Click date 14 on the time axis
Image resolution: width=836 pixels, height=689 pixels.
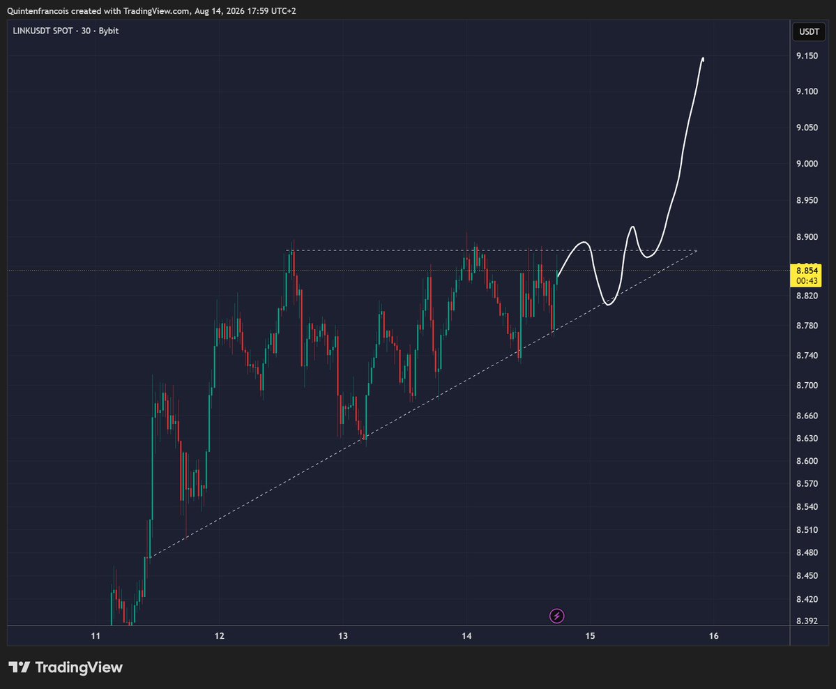click(x=466, y=636)
